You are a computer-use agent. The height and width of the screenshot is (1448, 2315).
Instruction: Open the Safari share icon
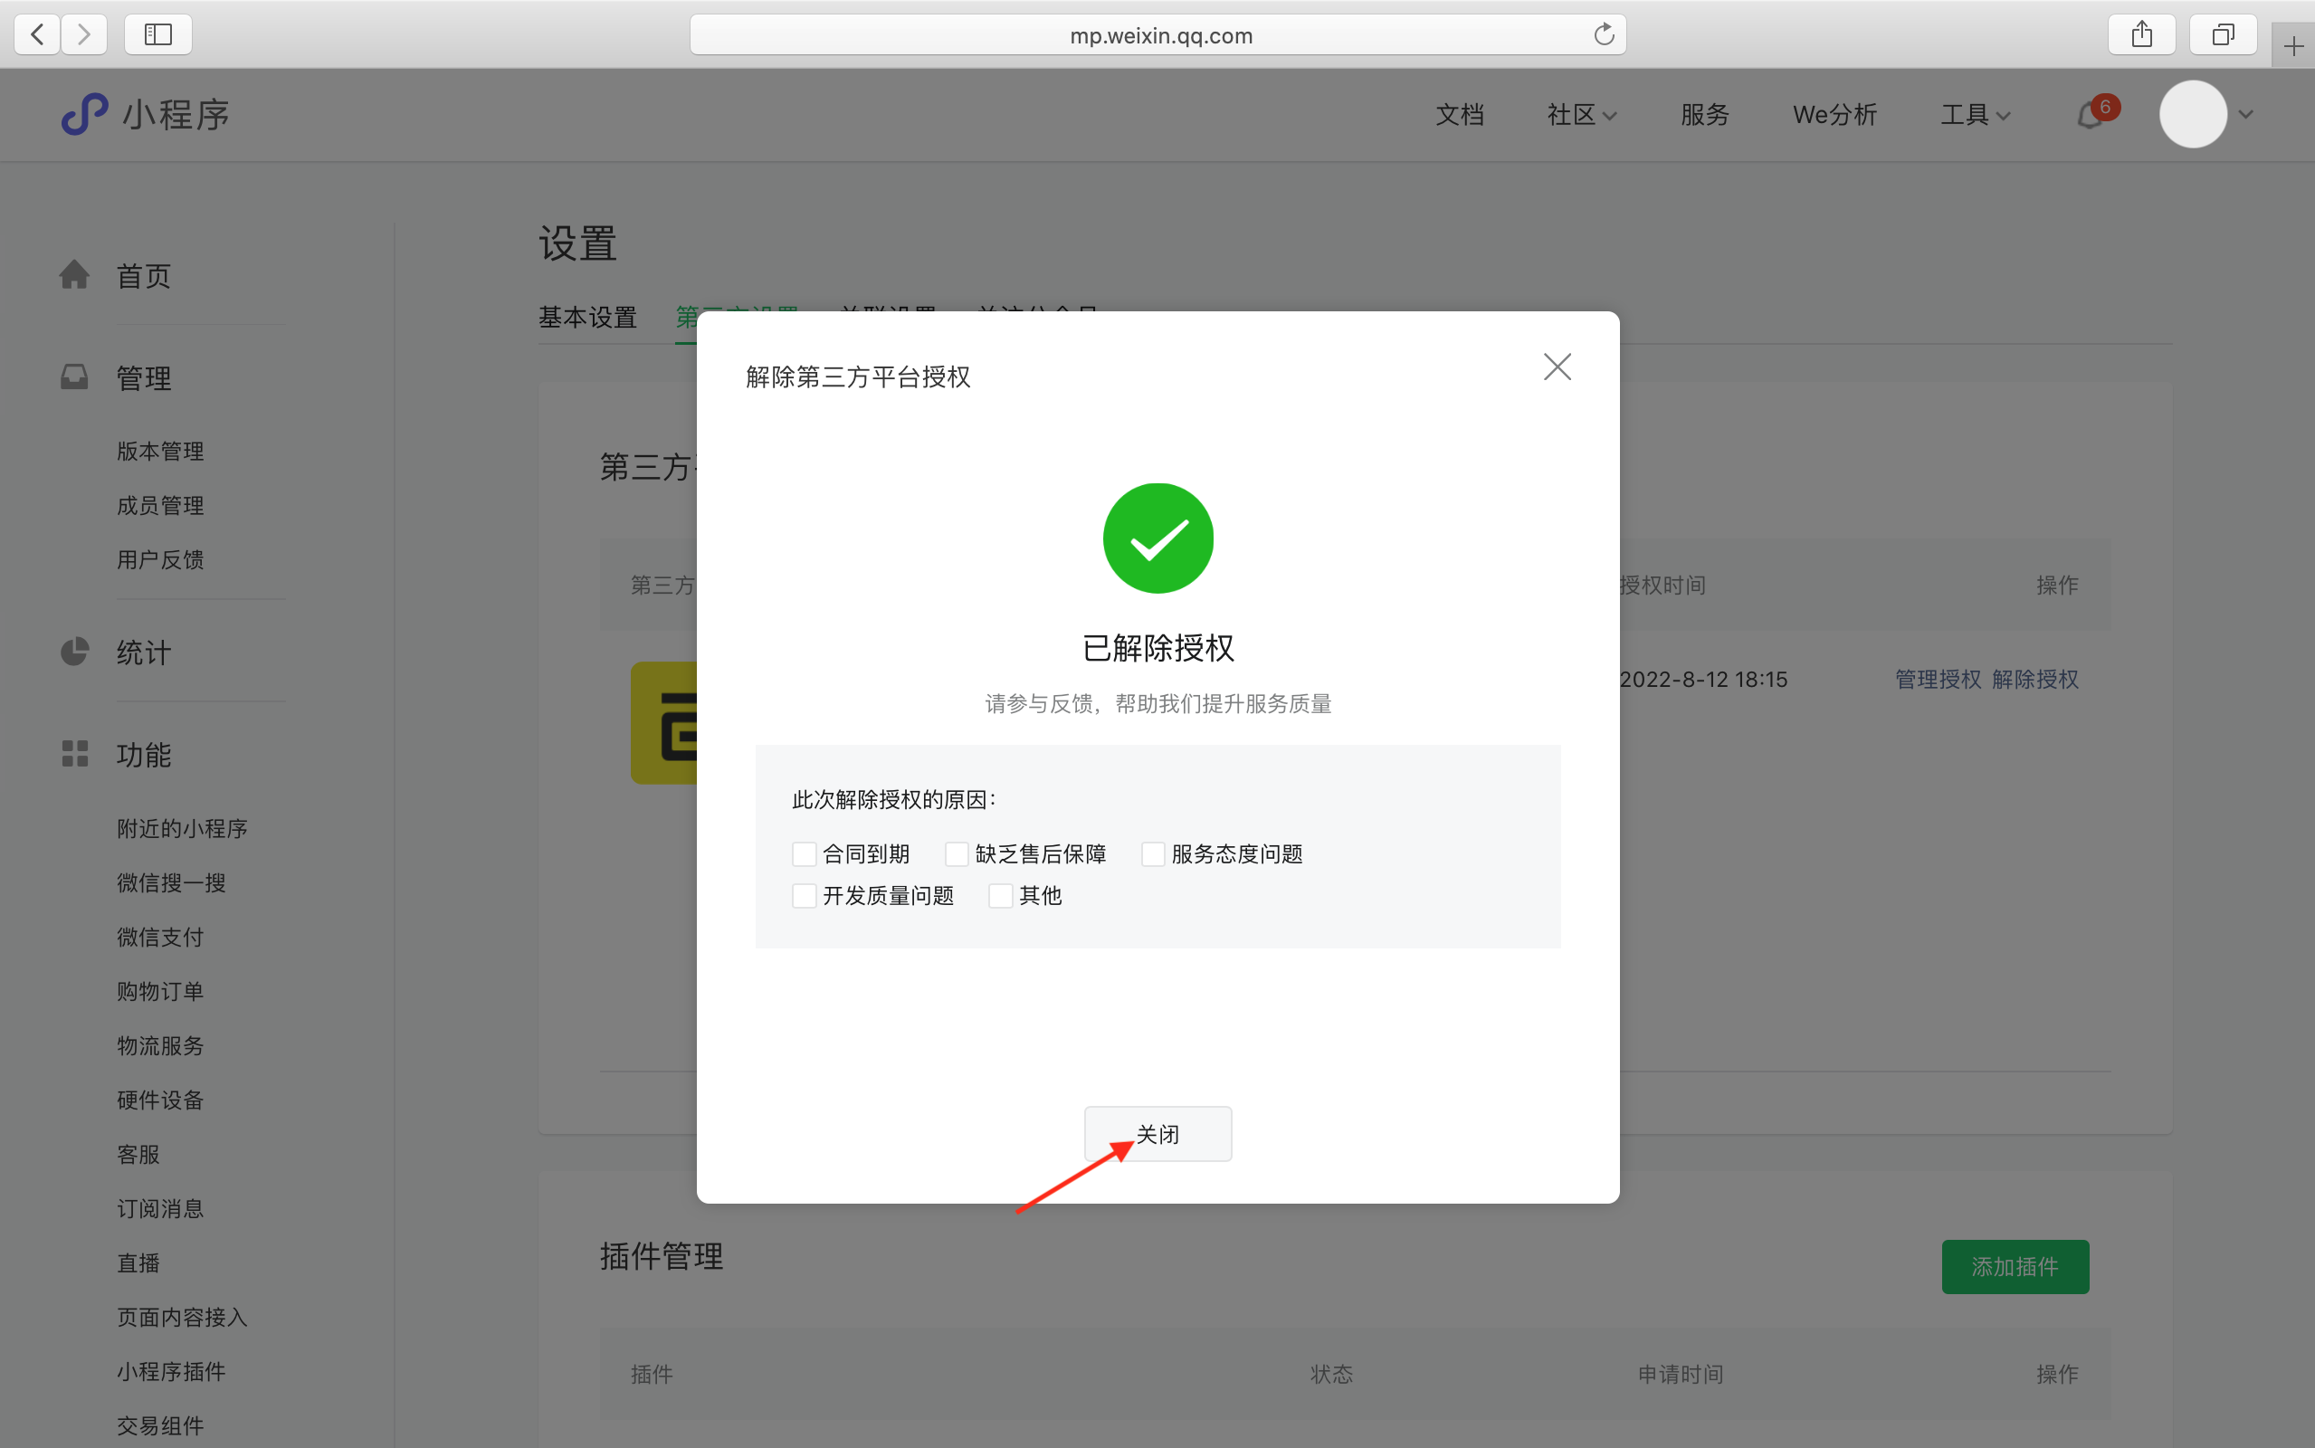point(2142,35)
